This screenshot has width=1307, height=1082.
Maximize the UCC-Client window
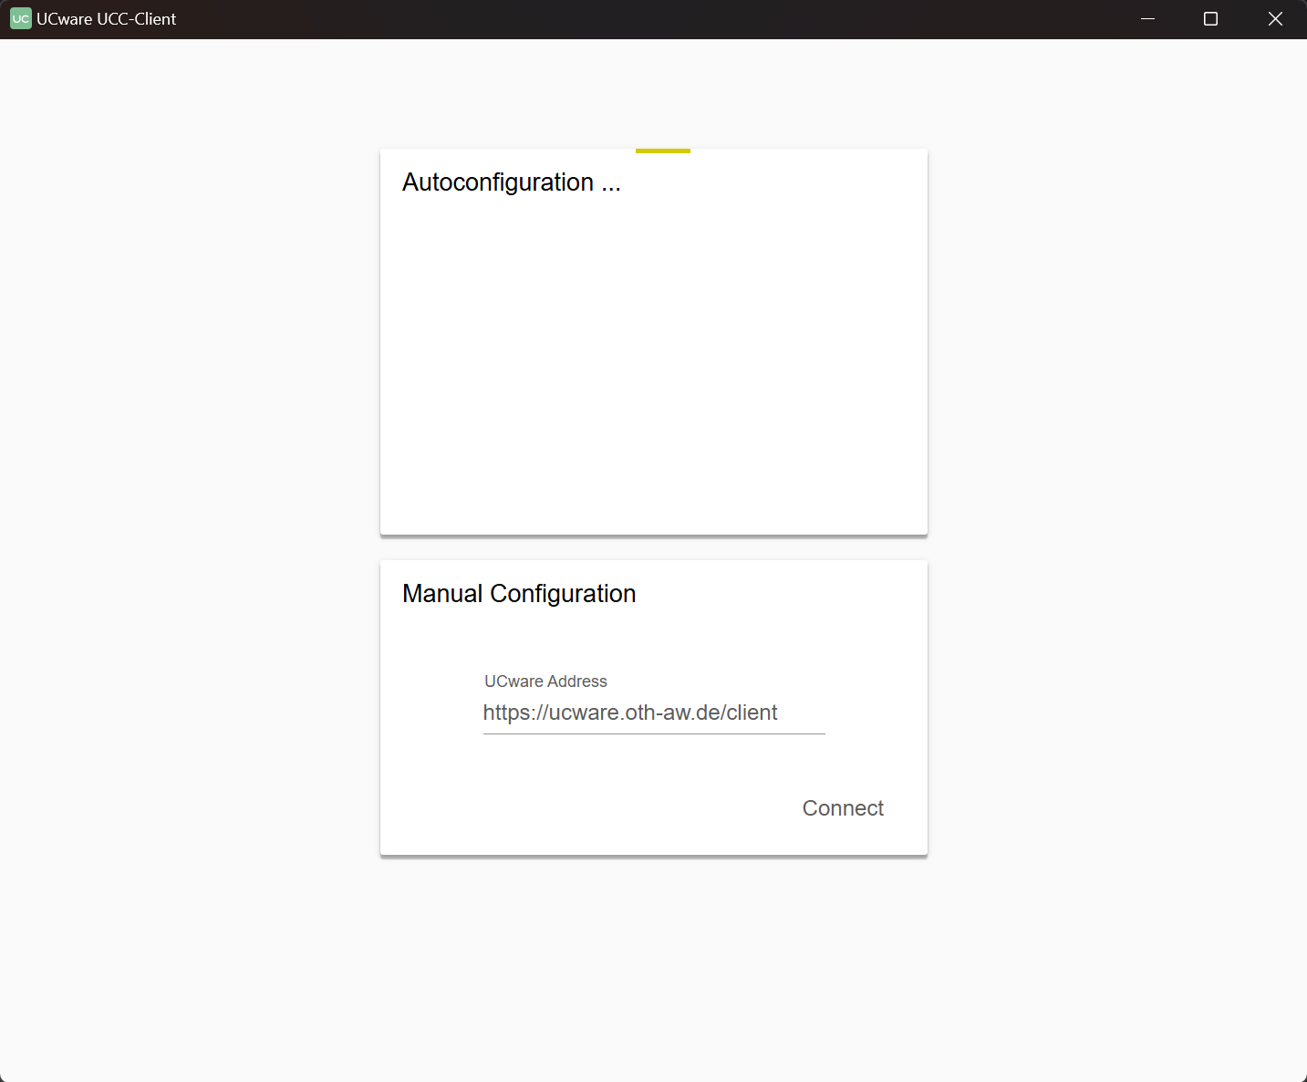point(1211,19)
